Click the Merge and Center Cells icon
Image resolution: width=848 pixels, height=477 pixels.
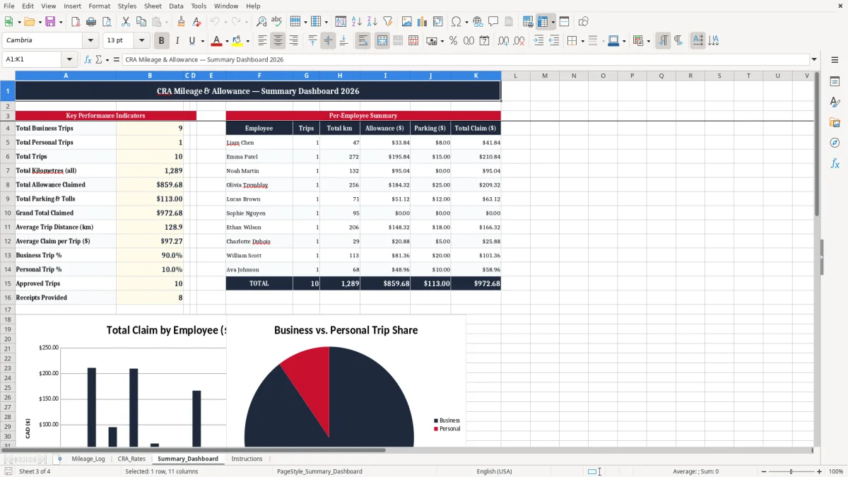(382, 41)
